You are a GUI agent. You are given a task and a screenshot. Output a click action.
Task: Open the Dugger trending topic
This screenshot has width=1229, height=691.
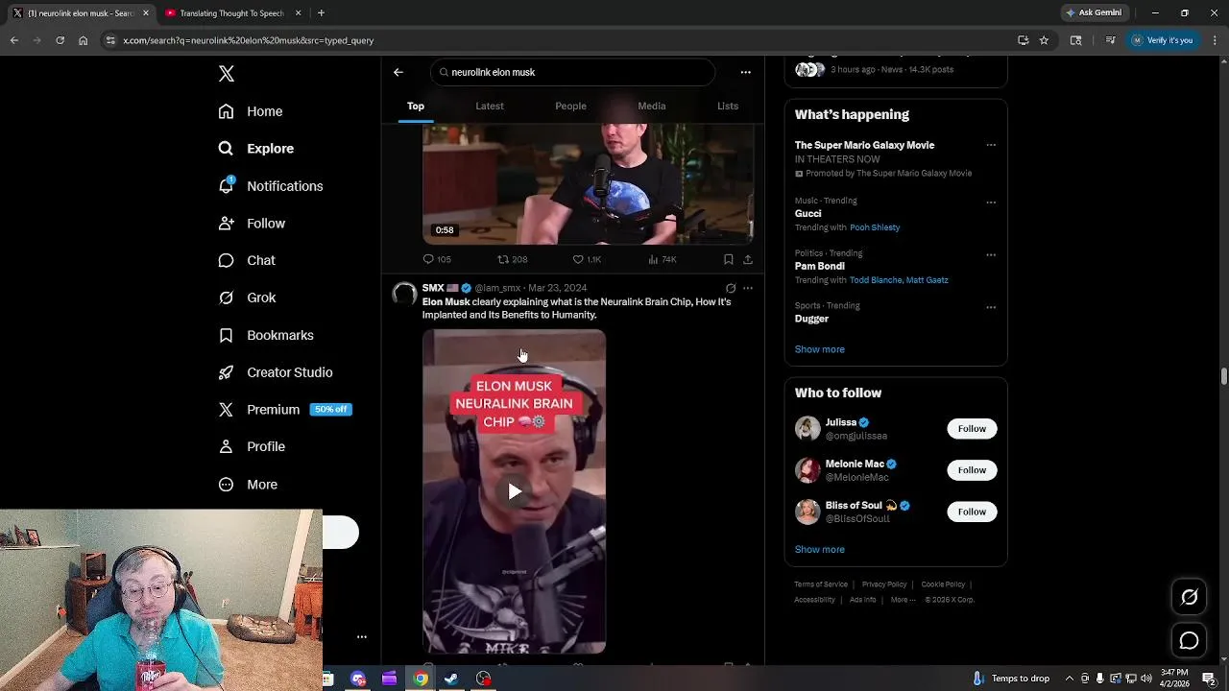tap(811, 319)
